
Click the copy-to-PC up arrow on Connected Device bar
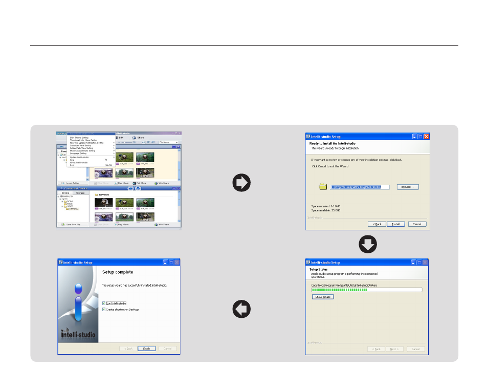(x=131, y=188)
